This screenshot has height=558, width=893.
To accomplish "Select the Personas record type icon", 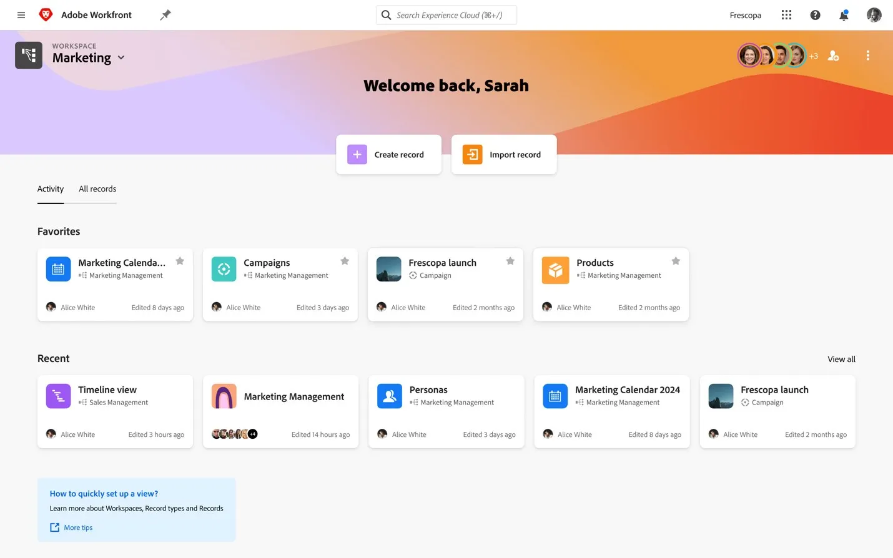I will pyautogui.click(x=389, y=395).
